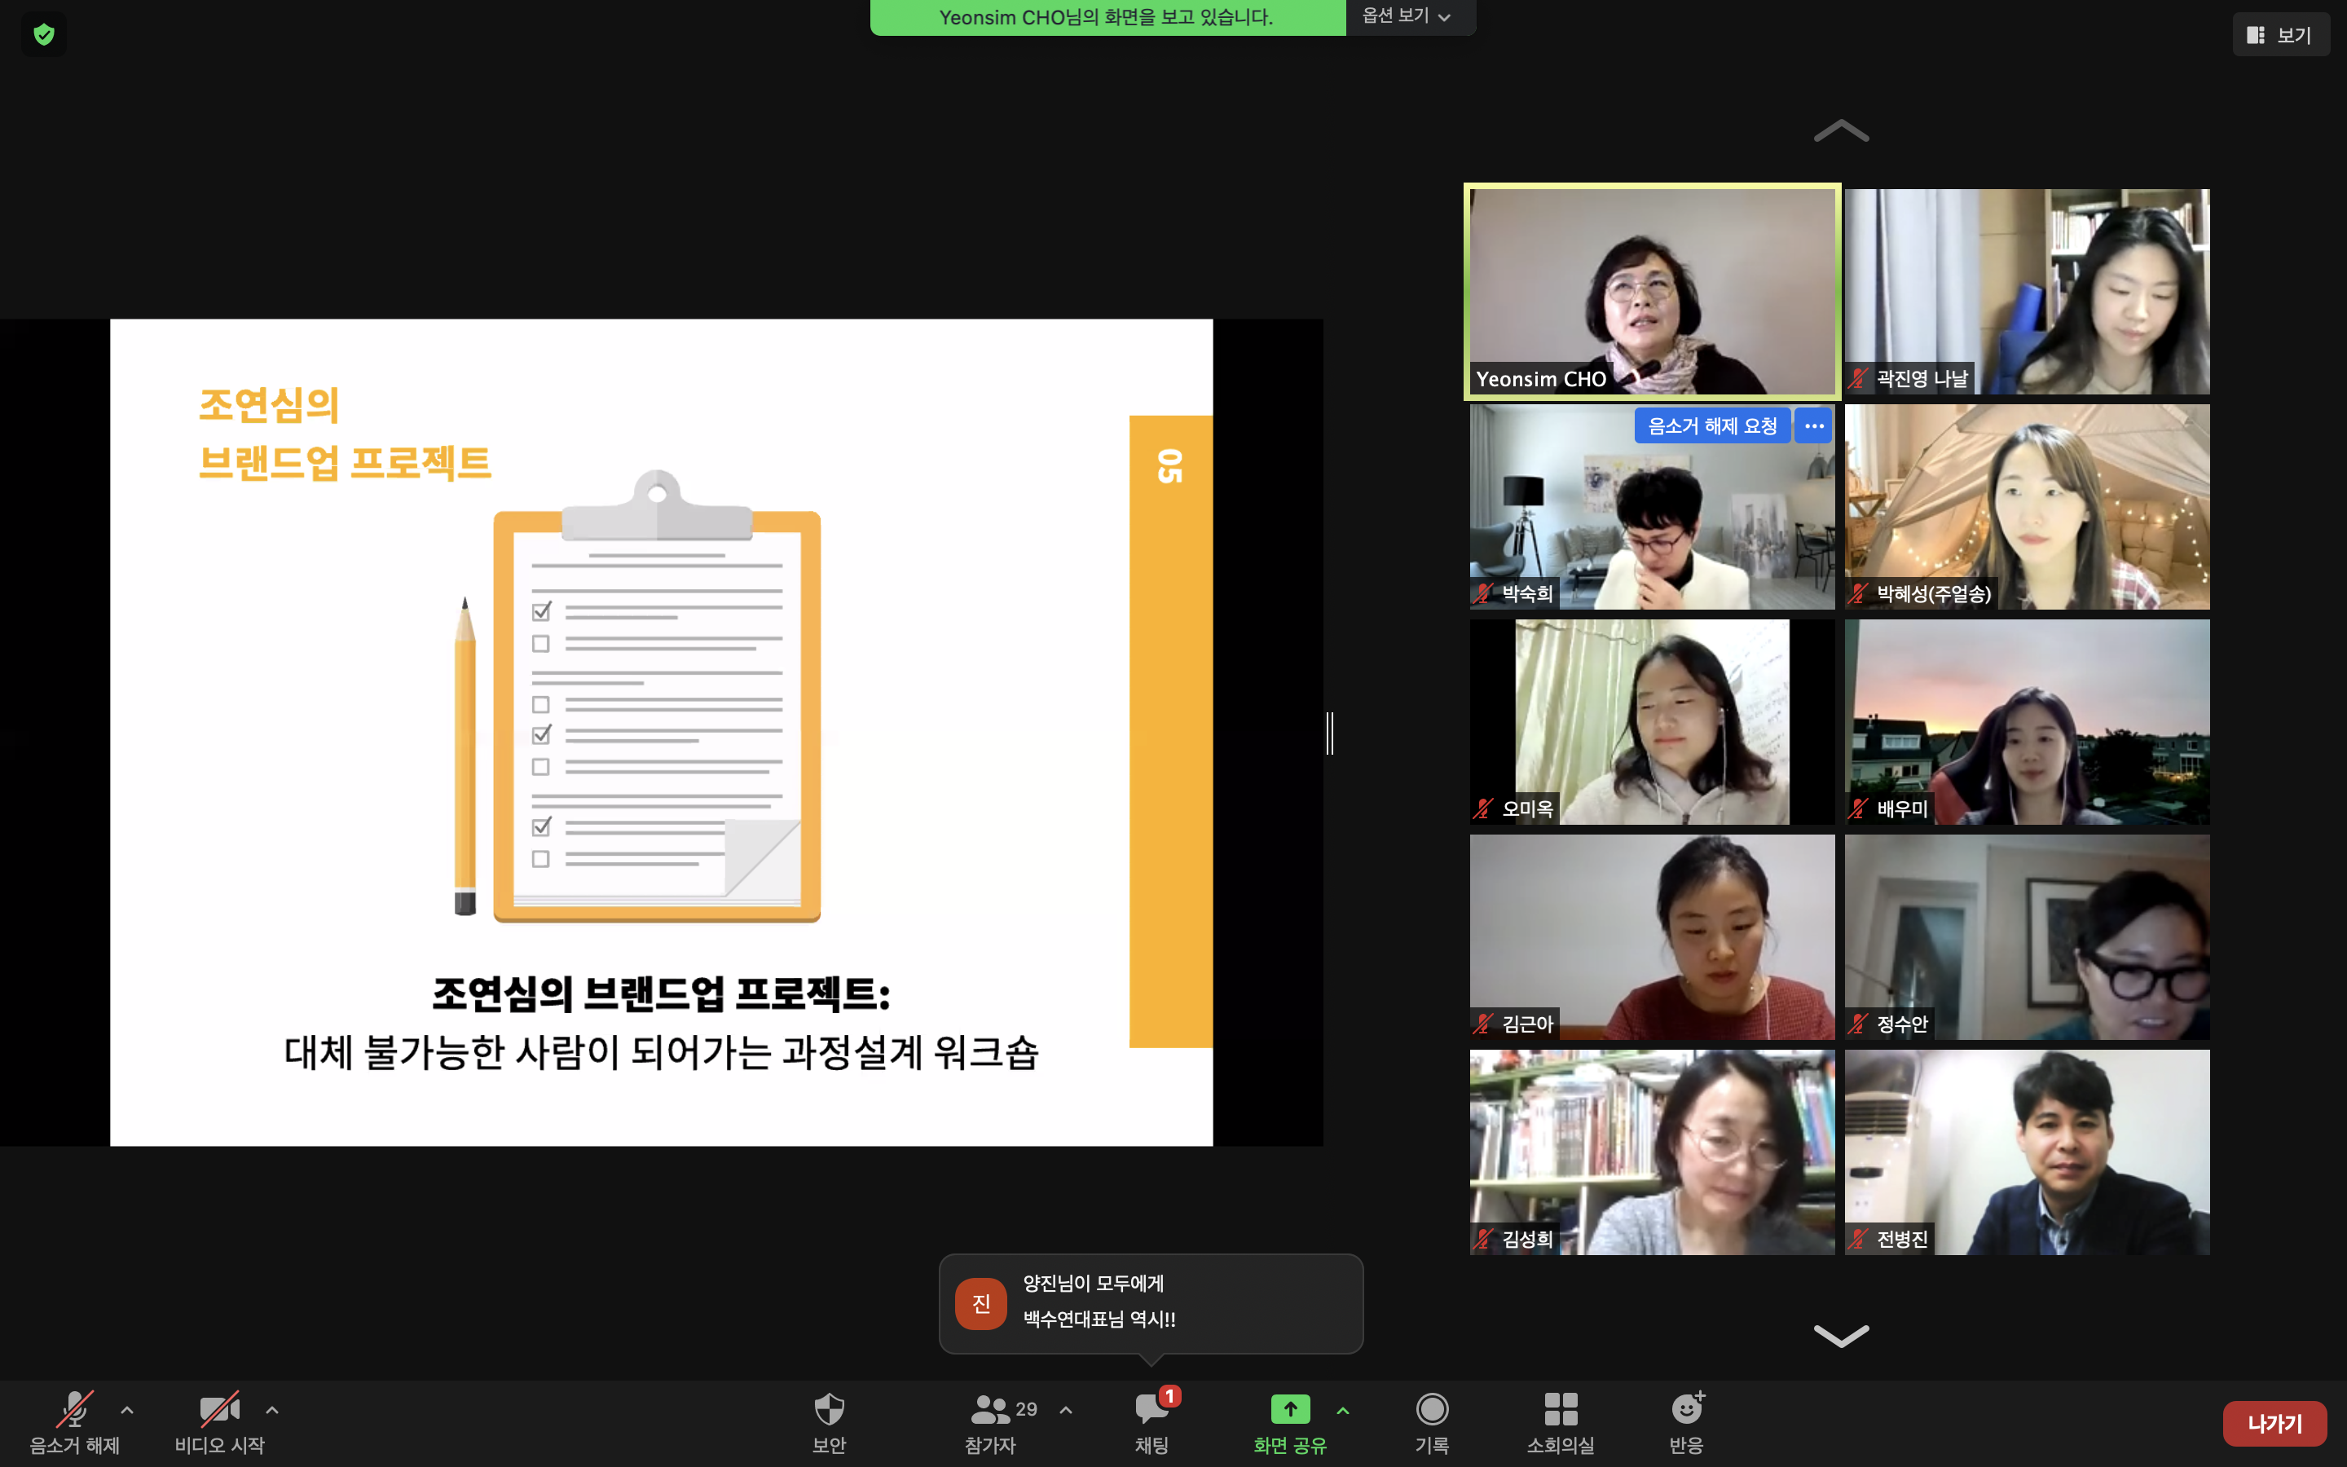Open Breakout Rooms (소회의실) icon
The image size is (2347, 1467).
(1561, 1409)
